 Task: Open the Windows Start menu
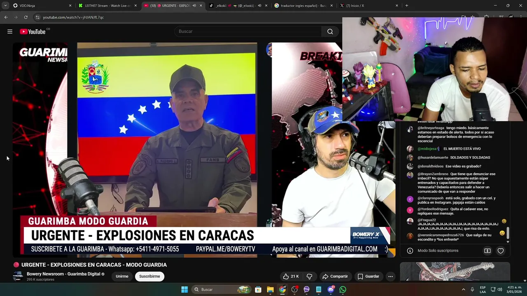pyautogui.click(x=184, y=289)
